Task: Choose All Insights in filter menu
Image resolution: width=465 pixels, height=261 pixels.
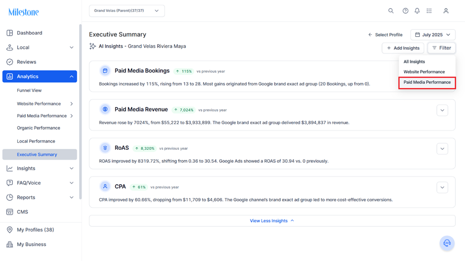Action: click(414, 62)
